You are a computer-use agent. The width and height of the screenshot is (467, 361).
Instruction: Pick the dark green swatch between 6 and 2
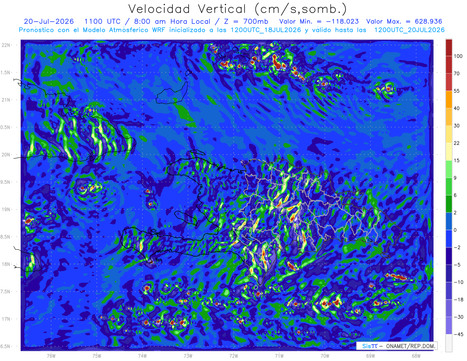(449, 204)
